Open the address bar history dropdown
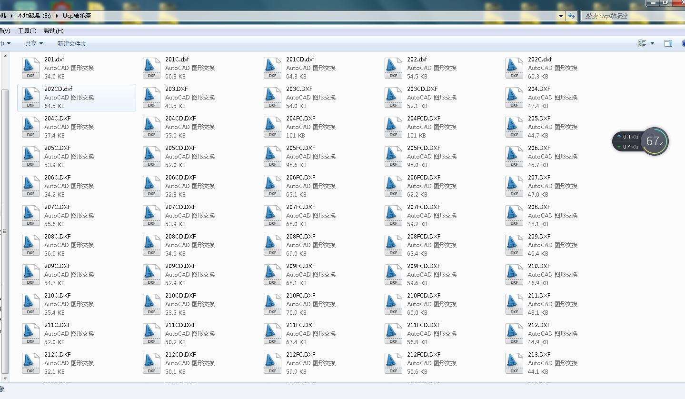The image size is (685, 399). click(561, 16)
